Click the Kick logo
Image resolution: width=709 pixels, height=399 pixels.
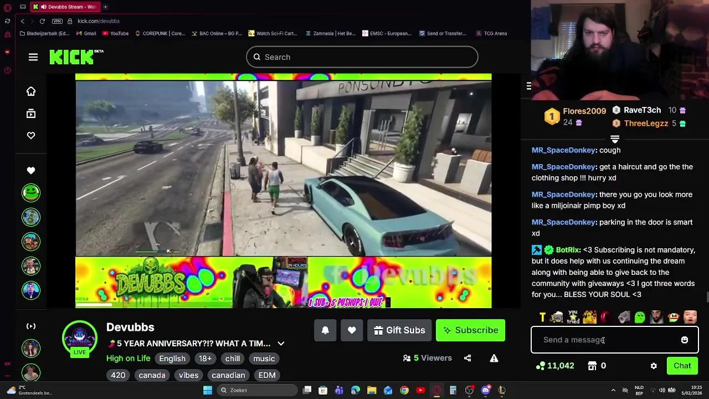[76, 57]
